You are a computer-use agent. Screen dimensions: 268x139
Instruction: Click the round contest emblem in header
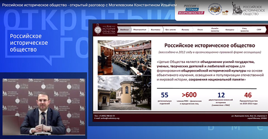pyautogui.click(x=215, y=9)
